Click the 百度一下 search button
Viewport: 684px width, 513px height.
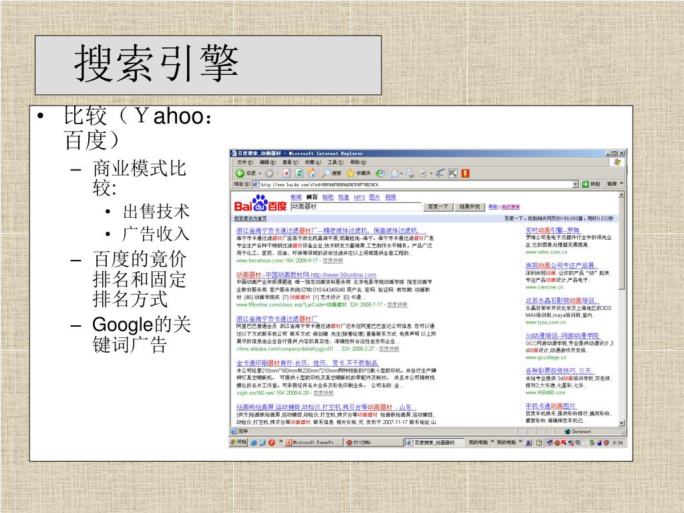point(438,207)
